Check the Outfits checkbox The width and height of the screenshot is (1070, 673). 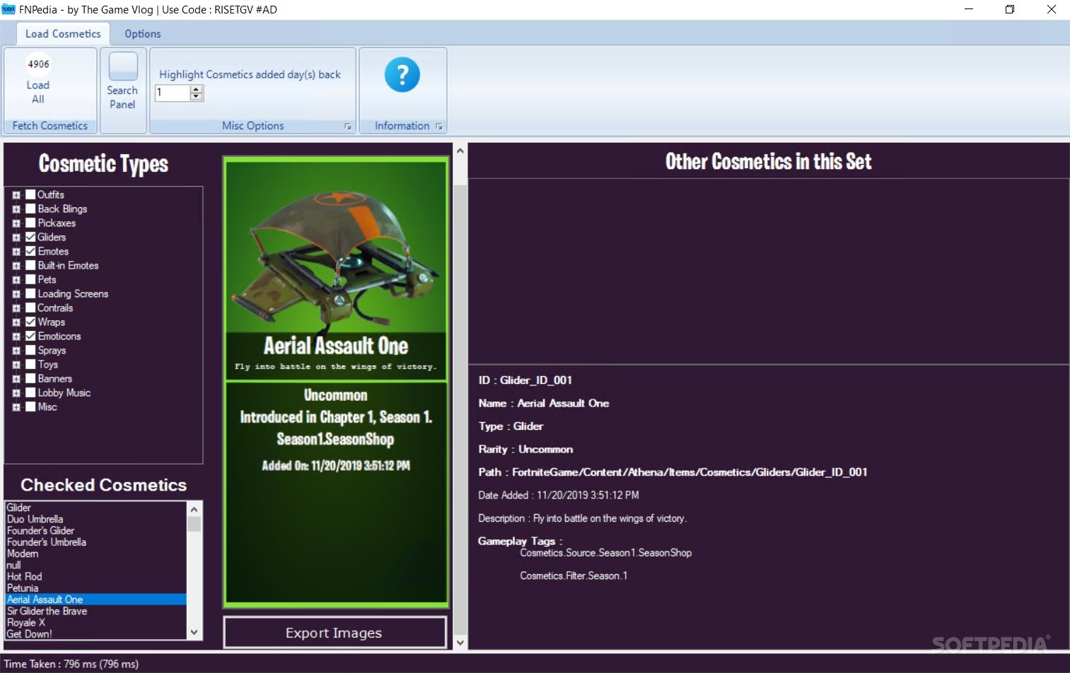tap(30, 194)
